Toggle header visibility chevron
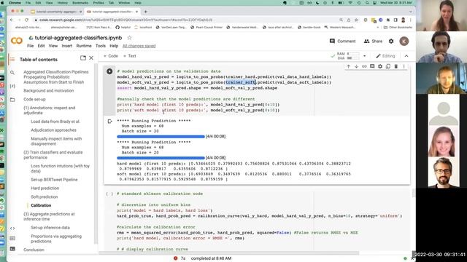Screen dimensions: 467x262 pos(406,56)
